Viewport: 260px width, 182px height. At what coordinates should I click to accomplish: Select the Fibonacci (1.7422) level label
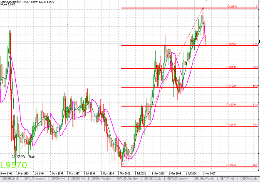click(x=231, y=86)
